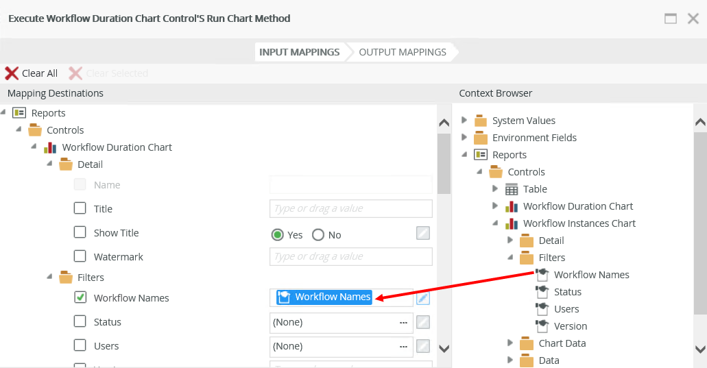This screenshot has height=368, width=707.
Task: Select the No radio button for Show Title
Action: tap(318, 235)
